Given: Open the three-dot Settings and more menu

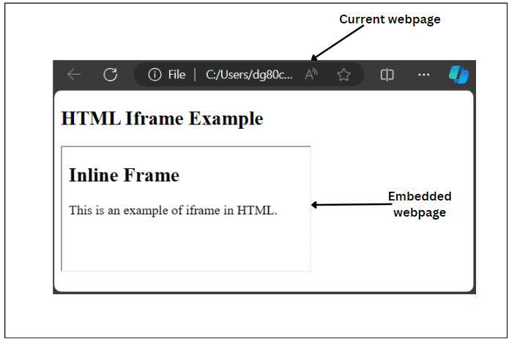Looking at the screenshot, I should coord(423,75).
